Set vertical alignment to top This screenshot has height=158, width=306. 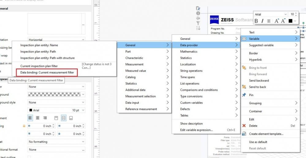[x=56, y=118]
